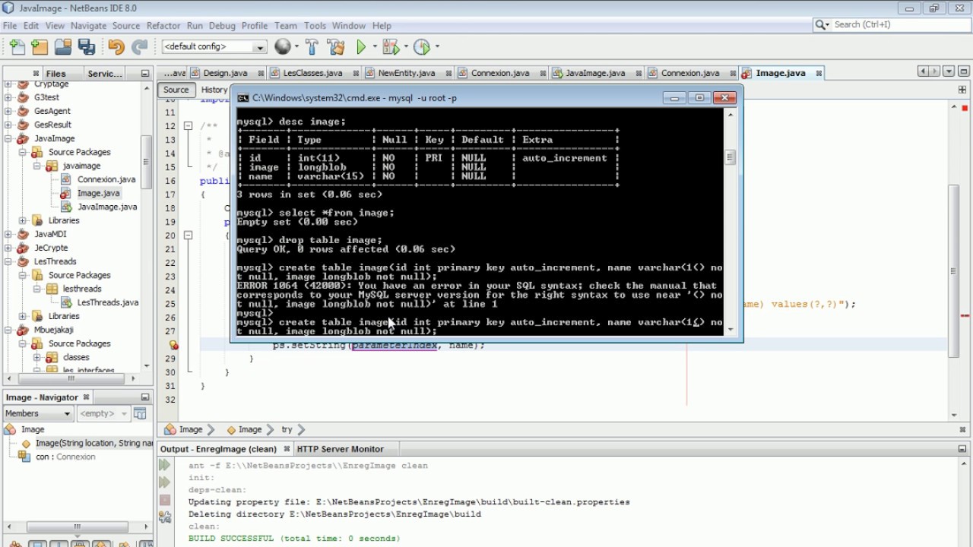Click the Navigator javadoc window icon

140,413
